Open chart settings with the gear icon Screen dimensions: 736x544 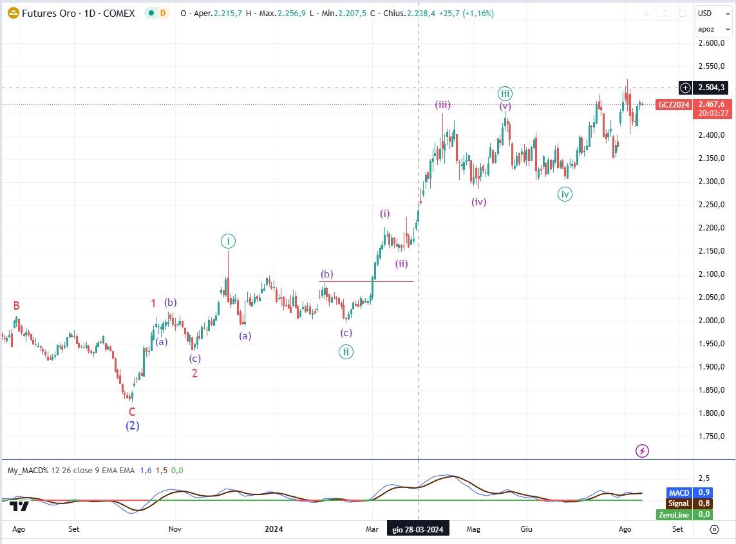pos(714,529)
